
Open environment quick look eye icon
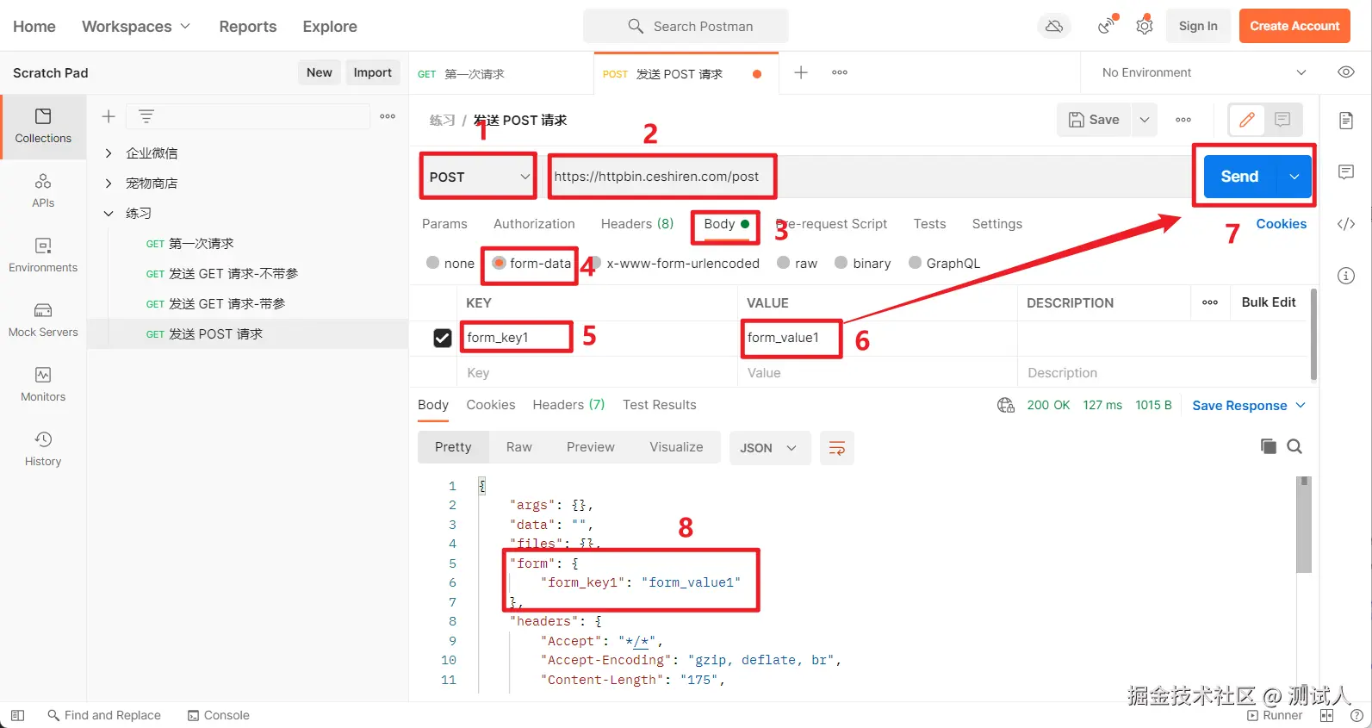pyautogui.click(x=1346, y=72)
